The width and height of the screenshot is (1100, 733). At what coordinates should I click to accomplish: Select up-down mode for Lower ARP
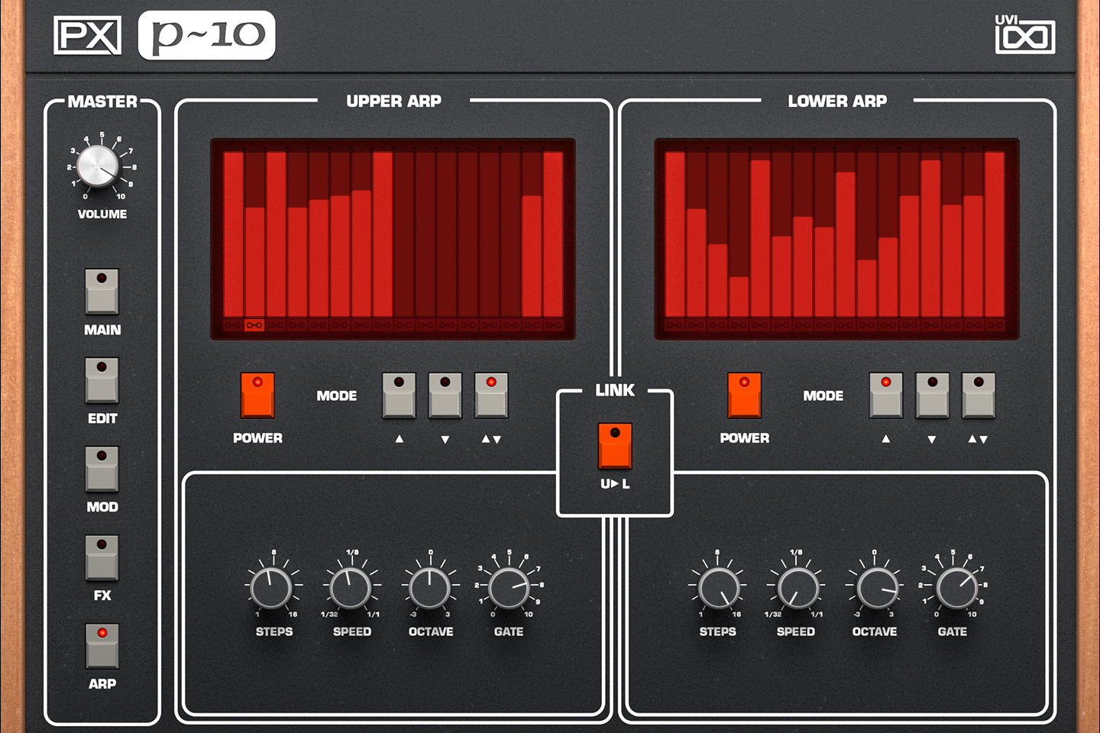(x=979, y=396)
